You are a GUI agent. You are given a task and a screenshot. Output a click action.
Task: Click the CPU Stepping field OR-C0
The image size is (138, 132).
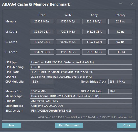click(81, 67)
